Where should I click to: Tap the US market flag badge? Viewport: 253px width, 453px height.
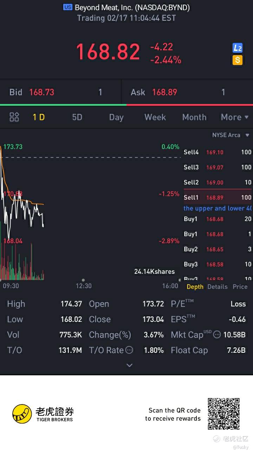point(67,7)
